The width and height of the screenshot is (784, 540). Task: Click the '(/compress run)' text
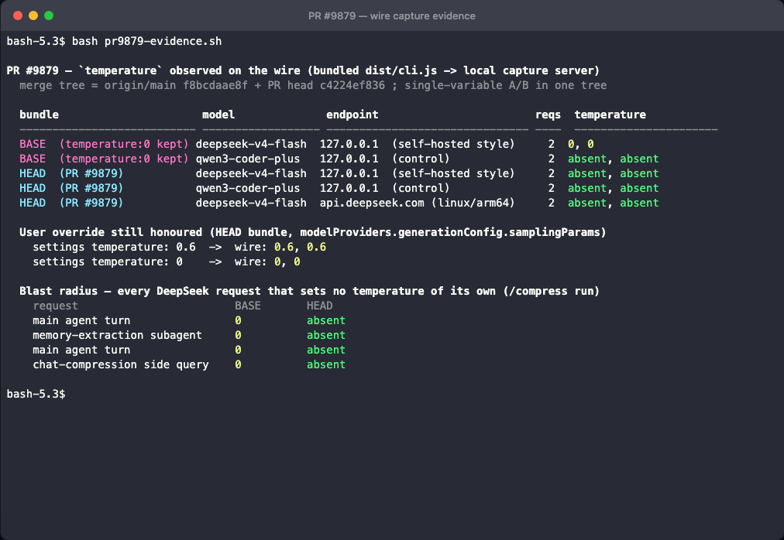point(551,291)
